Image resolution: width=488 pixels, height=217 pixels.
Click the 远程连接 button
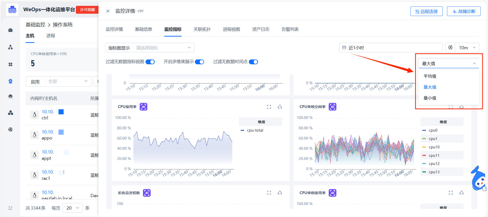tap(426, 11)
